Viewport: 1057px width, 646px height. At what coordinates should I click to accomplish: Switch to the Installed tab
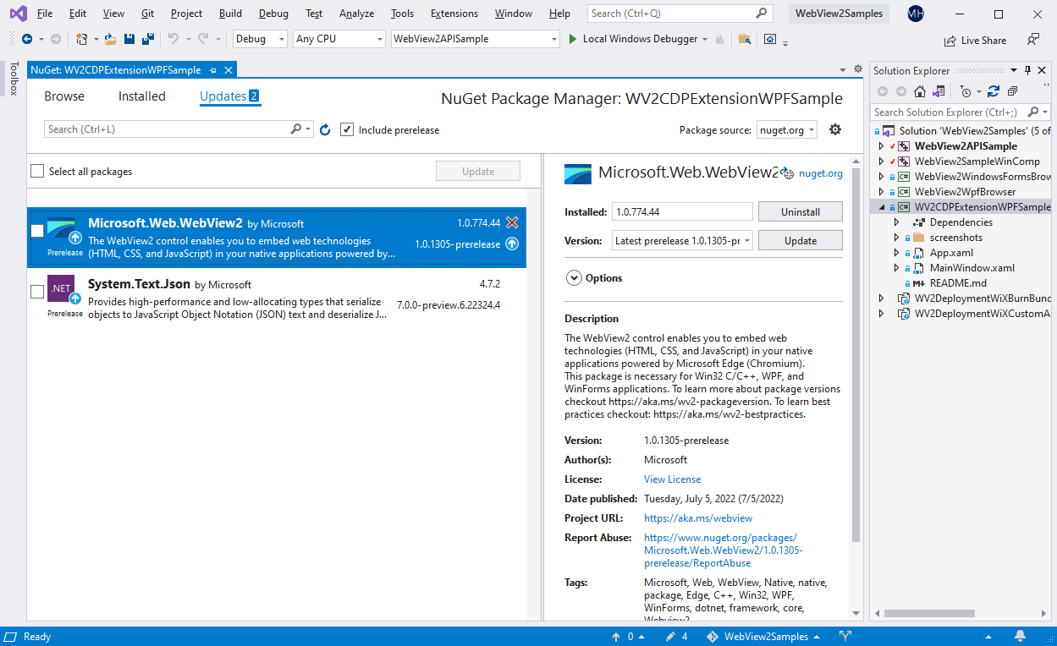pos(141,96)
